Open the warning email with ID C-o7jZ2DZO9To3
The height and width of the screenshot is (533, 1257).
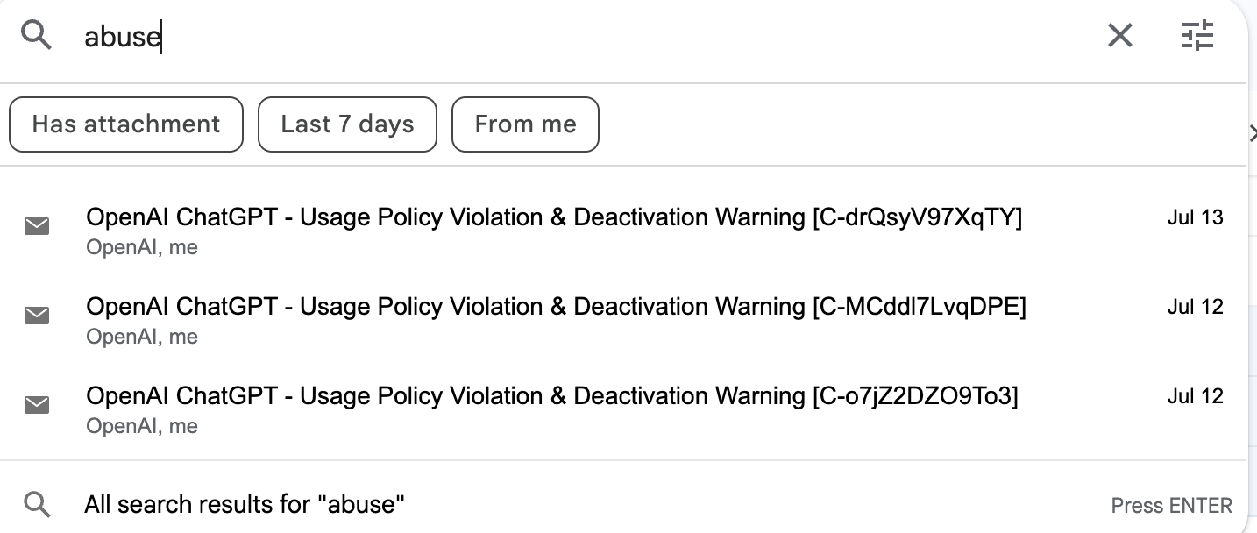(x=623, y=410)
